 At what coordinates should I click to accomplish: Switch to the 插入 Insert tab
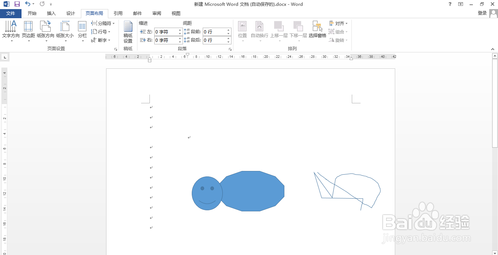point(51,13)
